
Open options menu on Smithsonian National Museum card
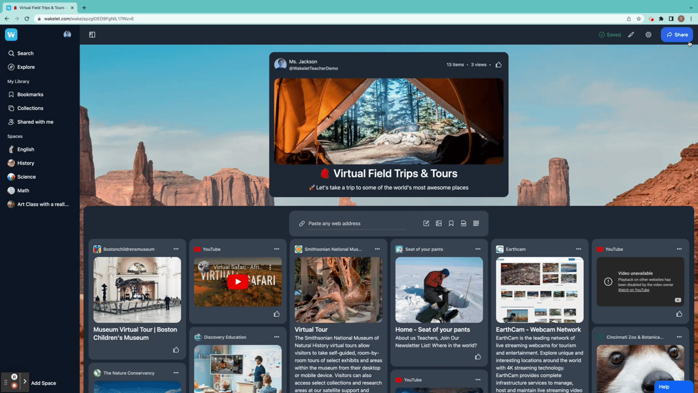377,249
